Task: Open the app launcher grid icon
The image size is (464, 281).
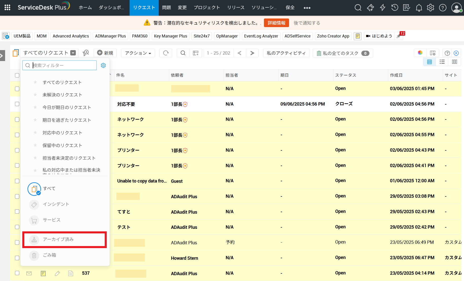Action: [7, 8]
